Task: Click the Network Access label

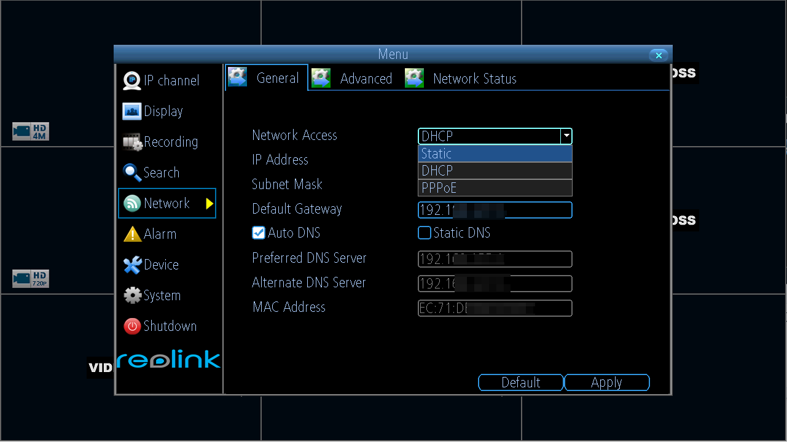Action: (294, 135)
